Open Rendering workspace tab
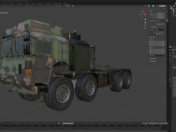 40,4
